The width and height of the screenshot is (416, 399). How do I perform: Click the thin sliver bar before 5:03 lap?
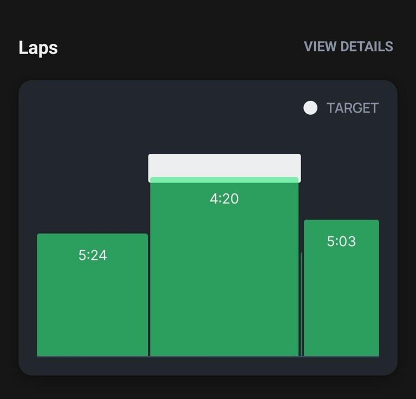301,303
